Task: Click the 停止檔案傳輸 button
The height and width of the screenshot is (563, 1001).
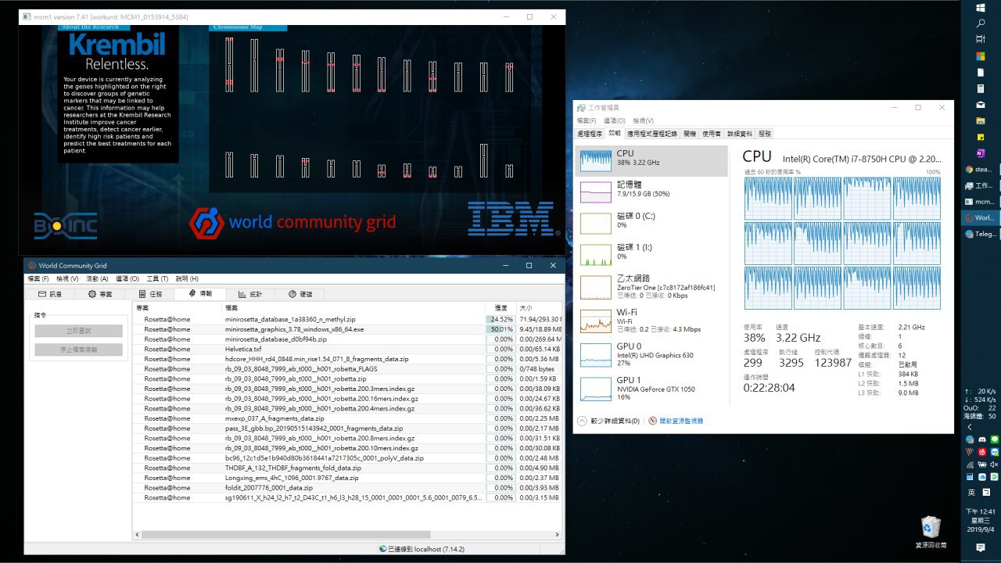Action: [x=78, y=350]
